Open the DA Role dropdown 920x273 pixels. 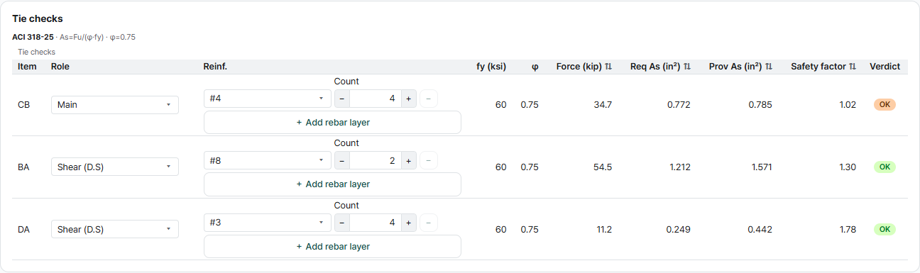pos(115,229)
